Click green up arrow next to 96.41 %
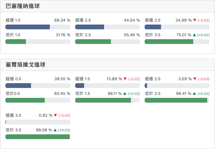 pyautogui.click(x=194, y=94)
